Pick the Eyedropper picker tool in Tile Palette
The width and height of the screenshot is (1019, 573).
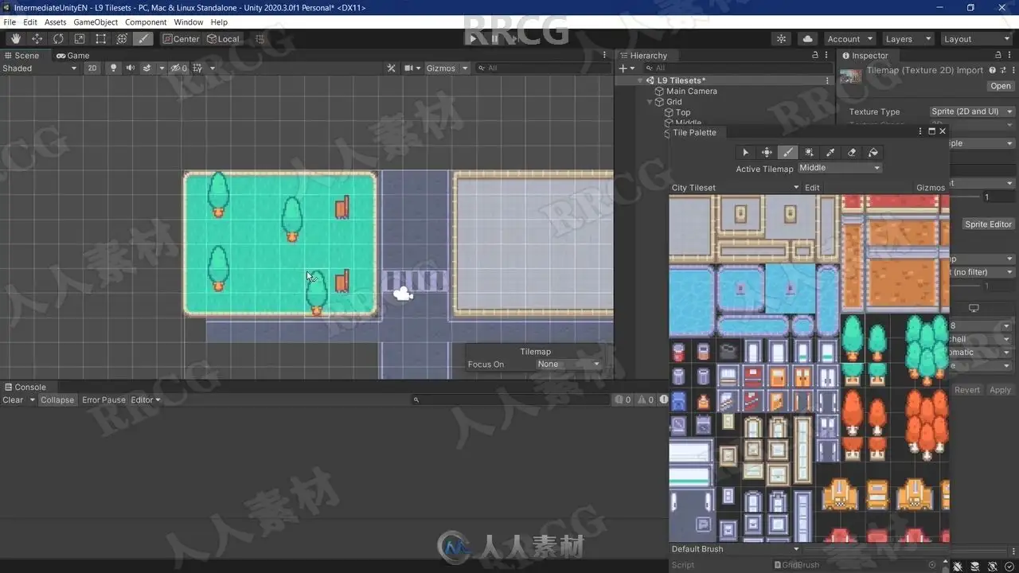[x=830, y=152]
